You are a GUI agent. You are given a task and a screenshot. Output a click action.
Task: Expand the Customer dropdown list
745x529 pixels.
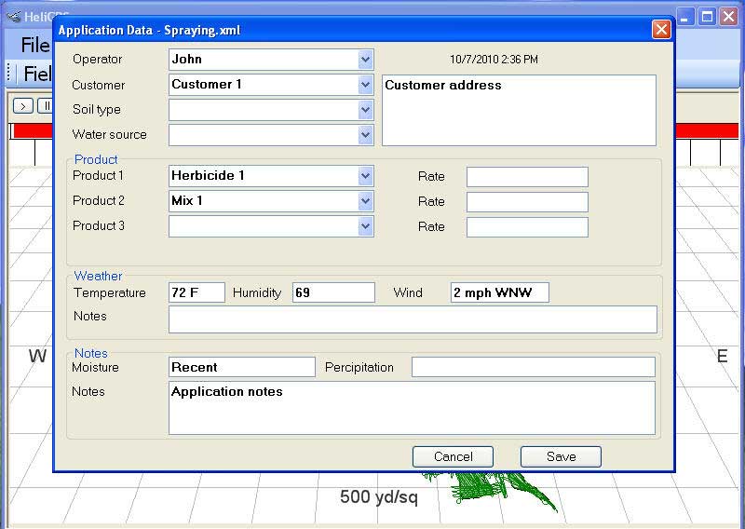[x=365, y=85]
